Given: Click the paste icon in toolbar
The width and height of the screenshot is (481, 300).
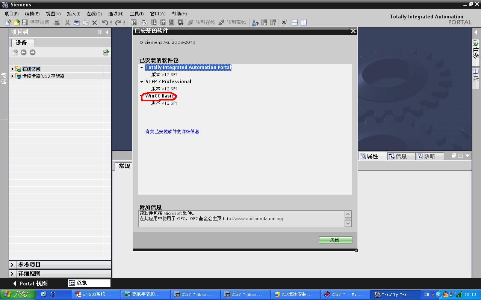Looking at the screenshot, I should coord(85,22).
